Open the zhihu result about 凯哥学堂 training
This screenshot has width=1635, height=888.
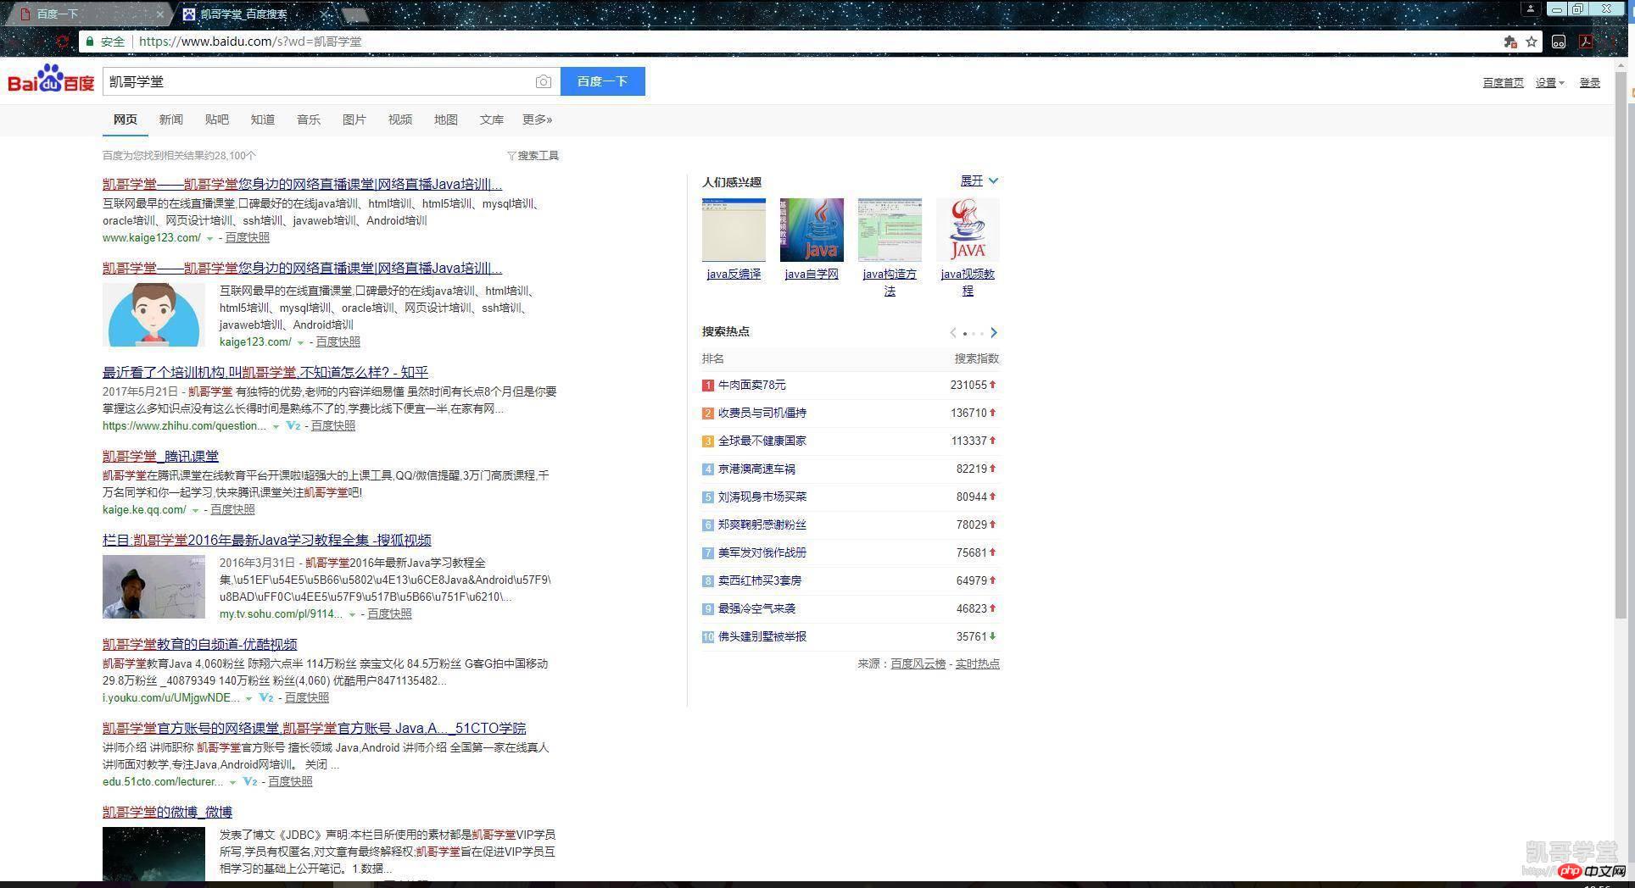tap(265, 372)
